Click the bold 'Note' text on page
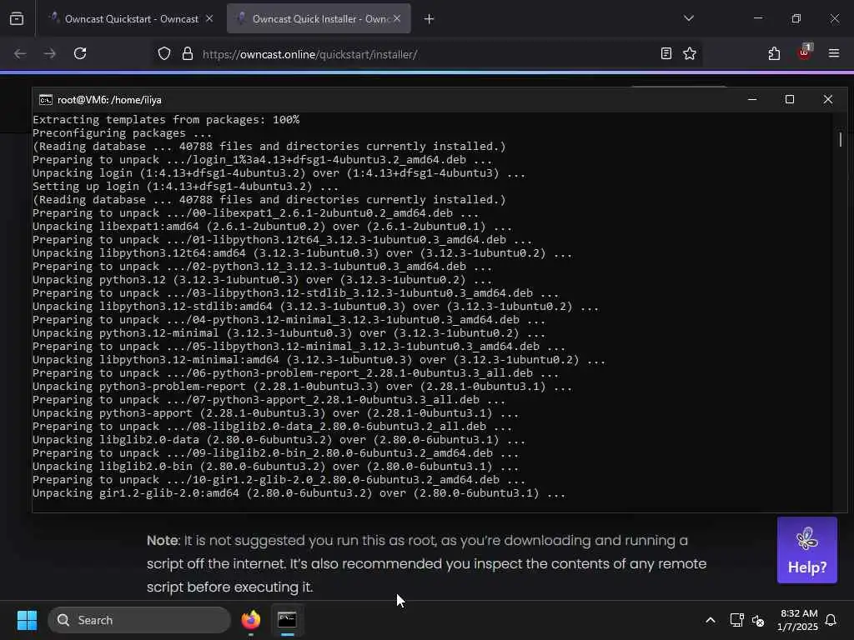This screenshot has height=640, width=854. tap(163, 540)
